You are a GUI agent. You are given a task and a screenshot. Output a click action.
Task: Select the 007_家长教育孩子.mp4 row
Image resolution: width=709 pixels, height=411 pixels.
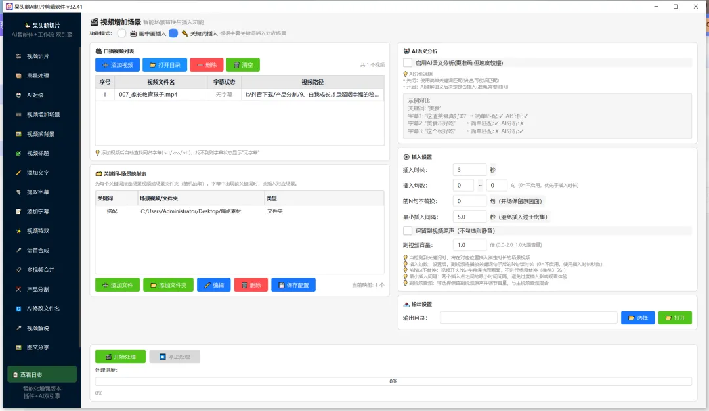[x=240, y=95]
